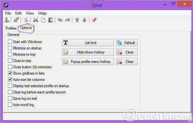Click Popup profile menu hotkey button
The width and height of the screenshot is (193, 123).
pos(88,62)
